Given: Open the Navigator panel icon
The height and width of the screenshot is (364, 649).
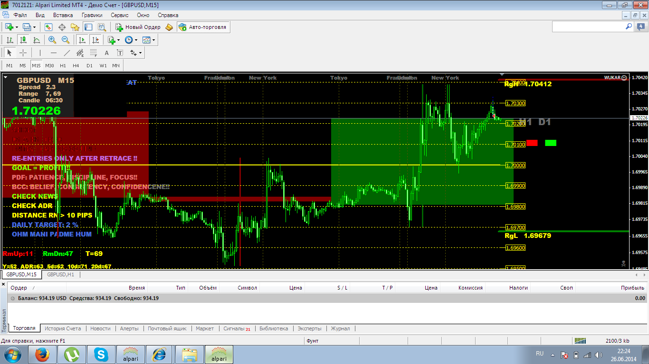Looking at the screenshot, I should pos(75,27).
